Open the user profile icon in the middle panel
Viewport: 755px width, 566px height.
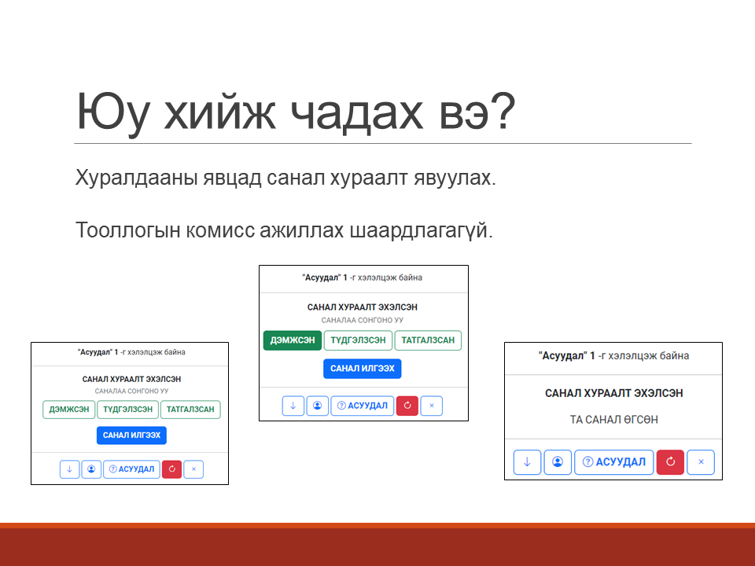point(317,406)
